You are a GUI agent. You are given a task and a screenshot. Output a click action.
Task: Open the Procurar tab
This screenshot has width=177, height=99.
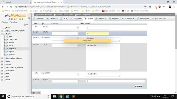tap(39, 18)
